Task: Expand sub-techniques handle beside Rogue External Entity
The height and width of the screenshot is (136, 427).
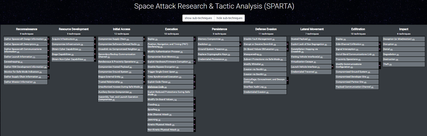Action: (x=144, y=77)
